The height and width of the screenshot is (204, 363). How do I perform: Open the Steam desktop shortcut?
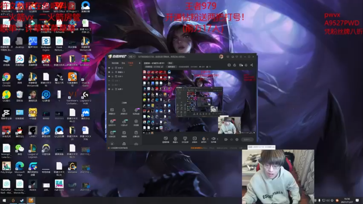(x=46, y=7)
